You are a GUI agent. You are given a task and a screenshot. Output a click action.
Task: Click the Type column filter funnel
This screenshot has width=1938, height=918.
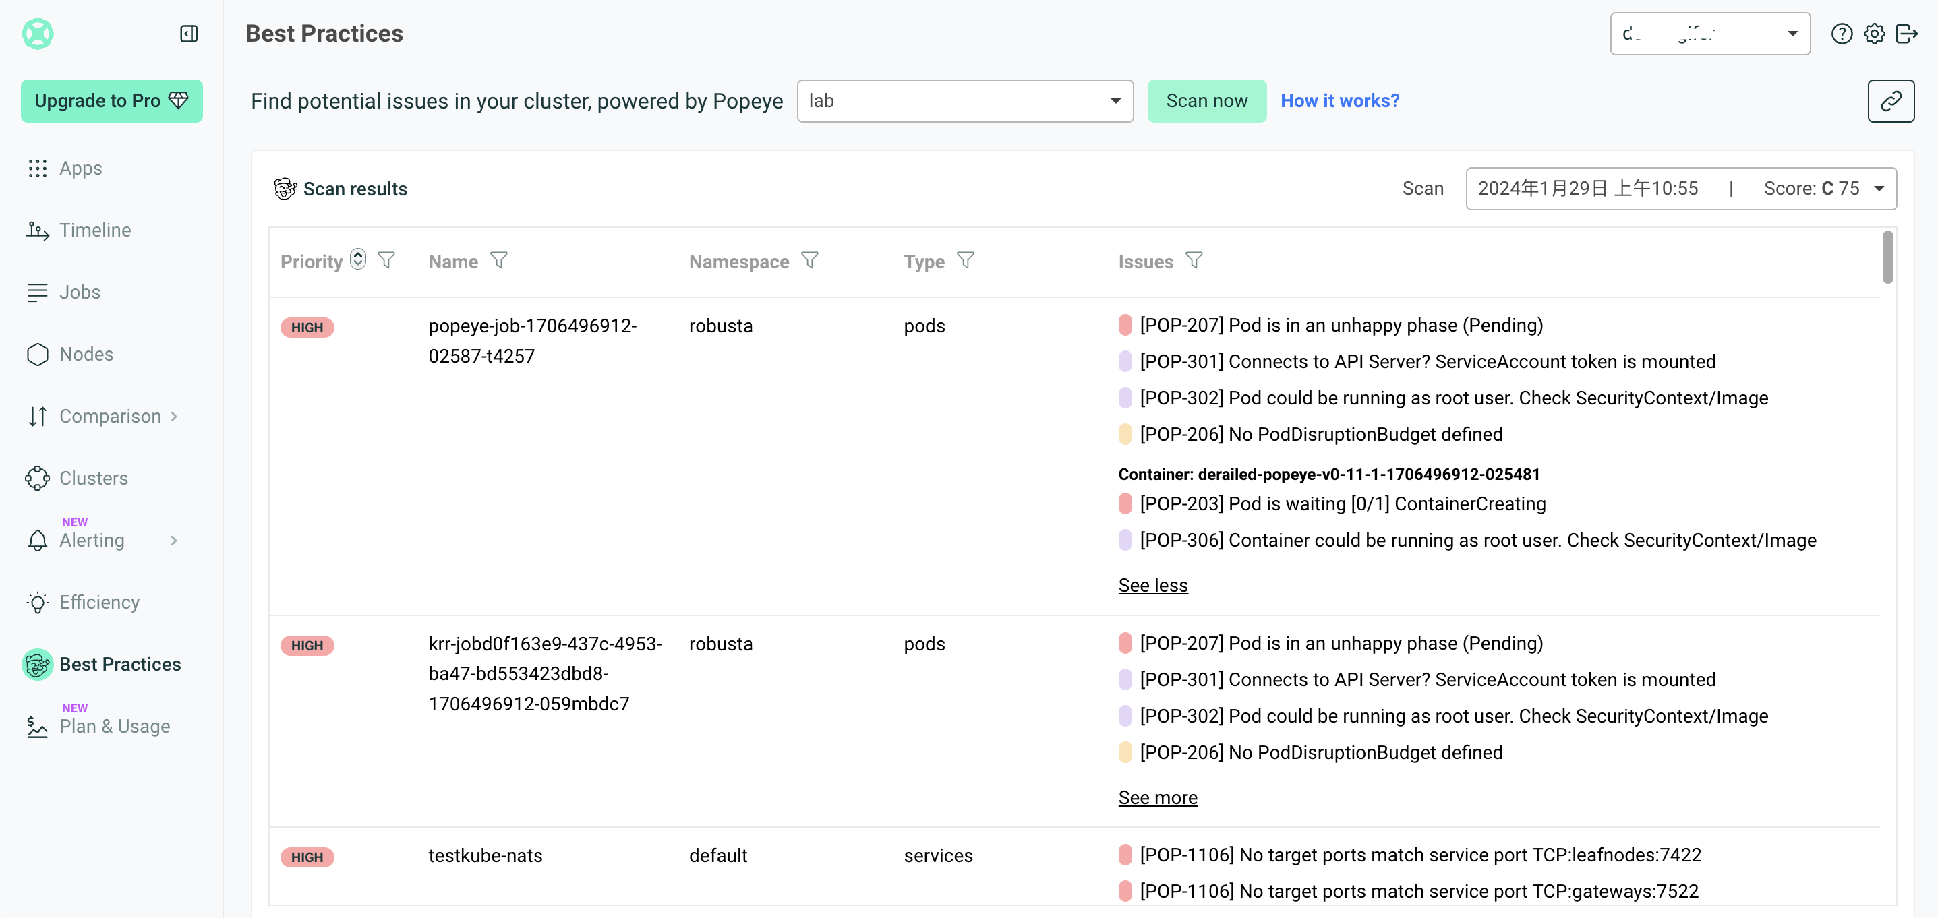tap(965, 261)
